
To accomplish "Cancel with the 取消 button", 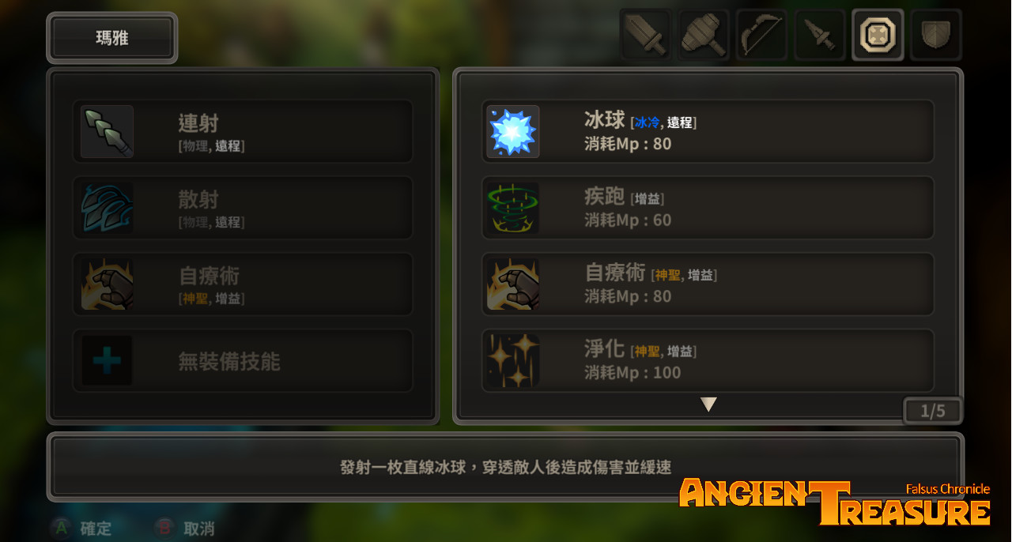I will click(185, 529).
